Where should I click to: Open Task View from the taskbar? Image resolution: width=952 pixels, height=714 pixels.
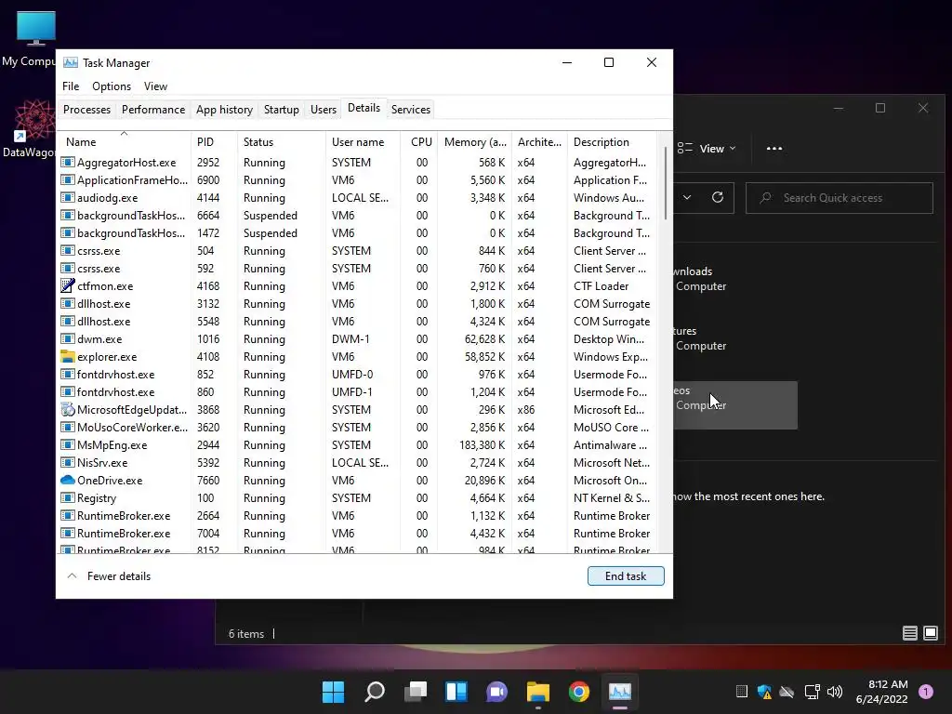point(416,692)
